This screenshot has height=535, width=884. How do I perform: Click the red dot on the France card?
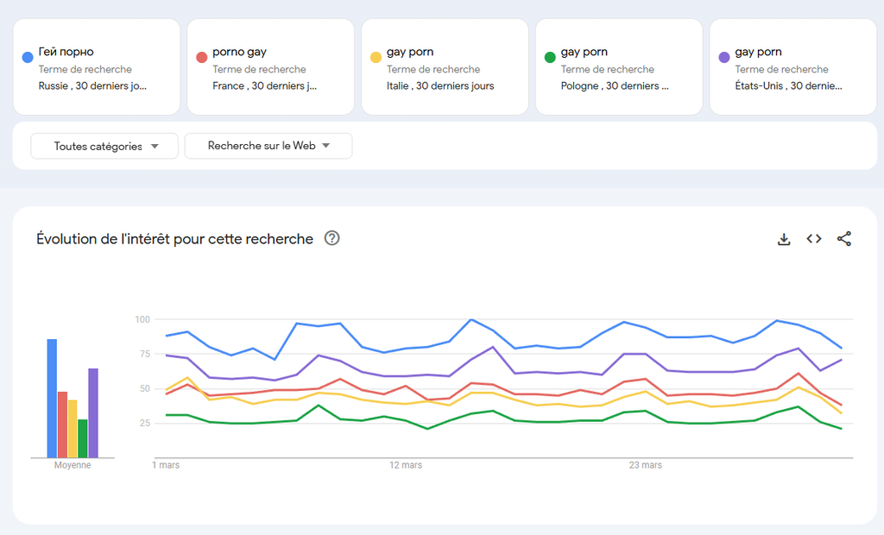(x=201, y=58)
